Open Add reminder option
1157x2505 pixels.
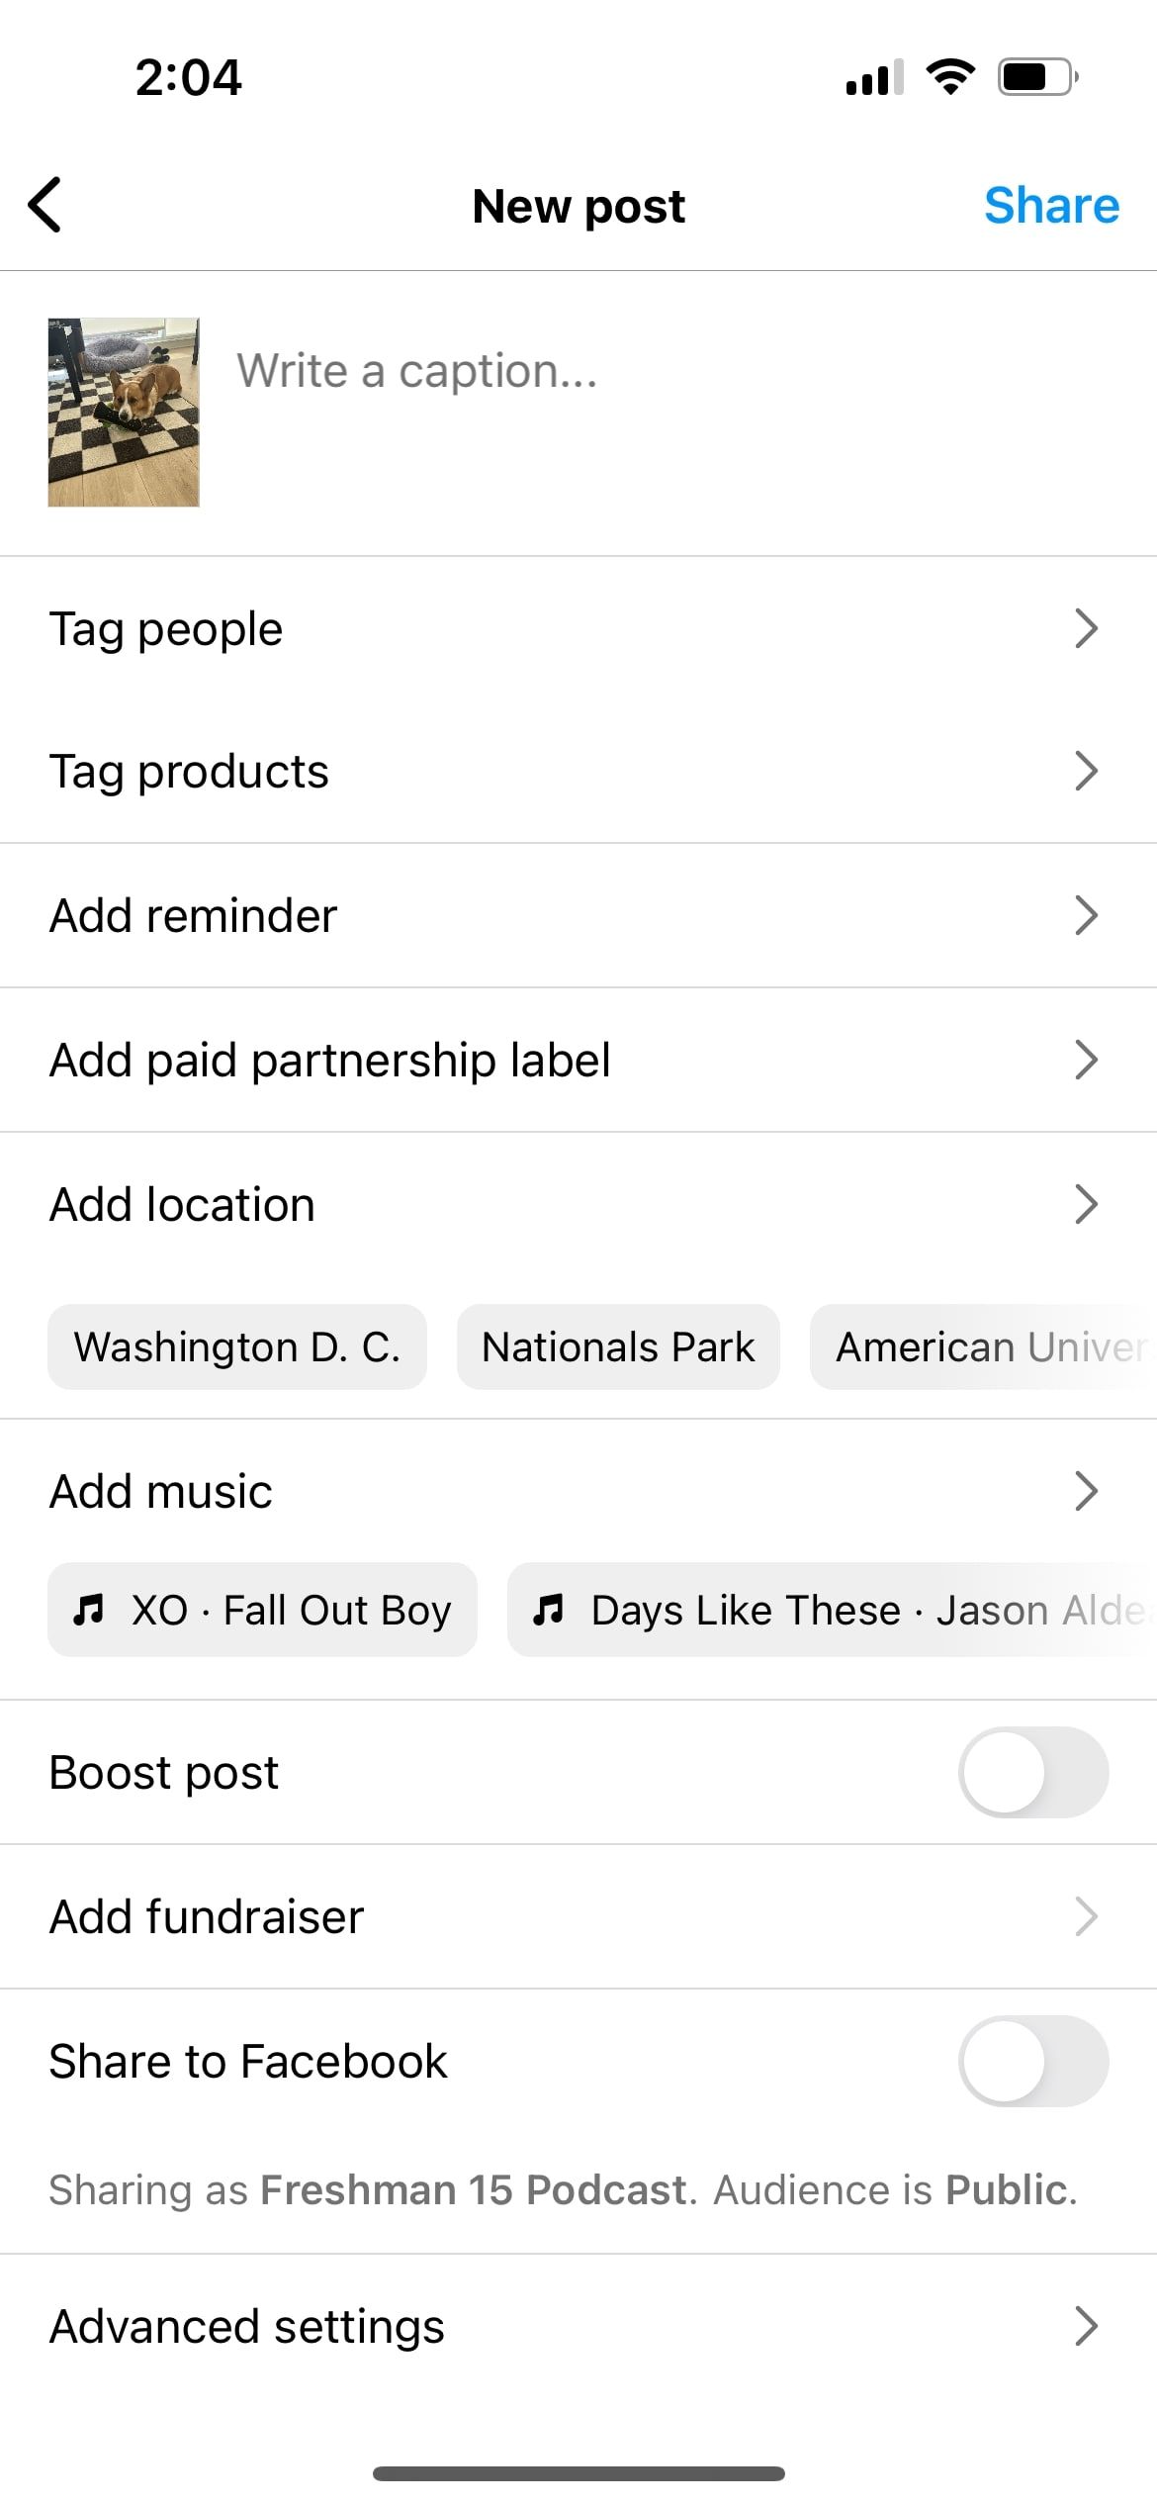click(194, 916)
